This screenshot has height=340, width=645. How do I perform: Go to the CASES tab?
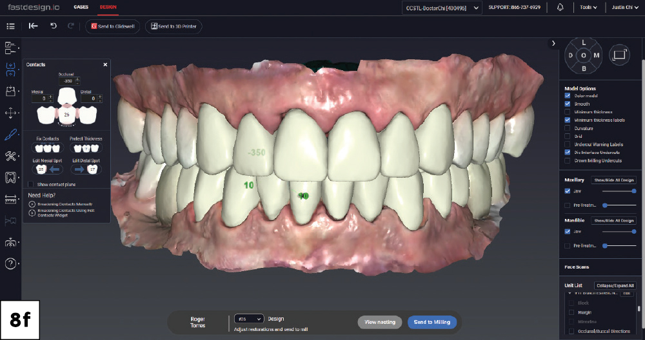click(x=81, y=7)
